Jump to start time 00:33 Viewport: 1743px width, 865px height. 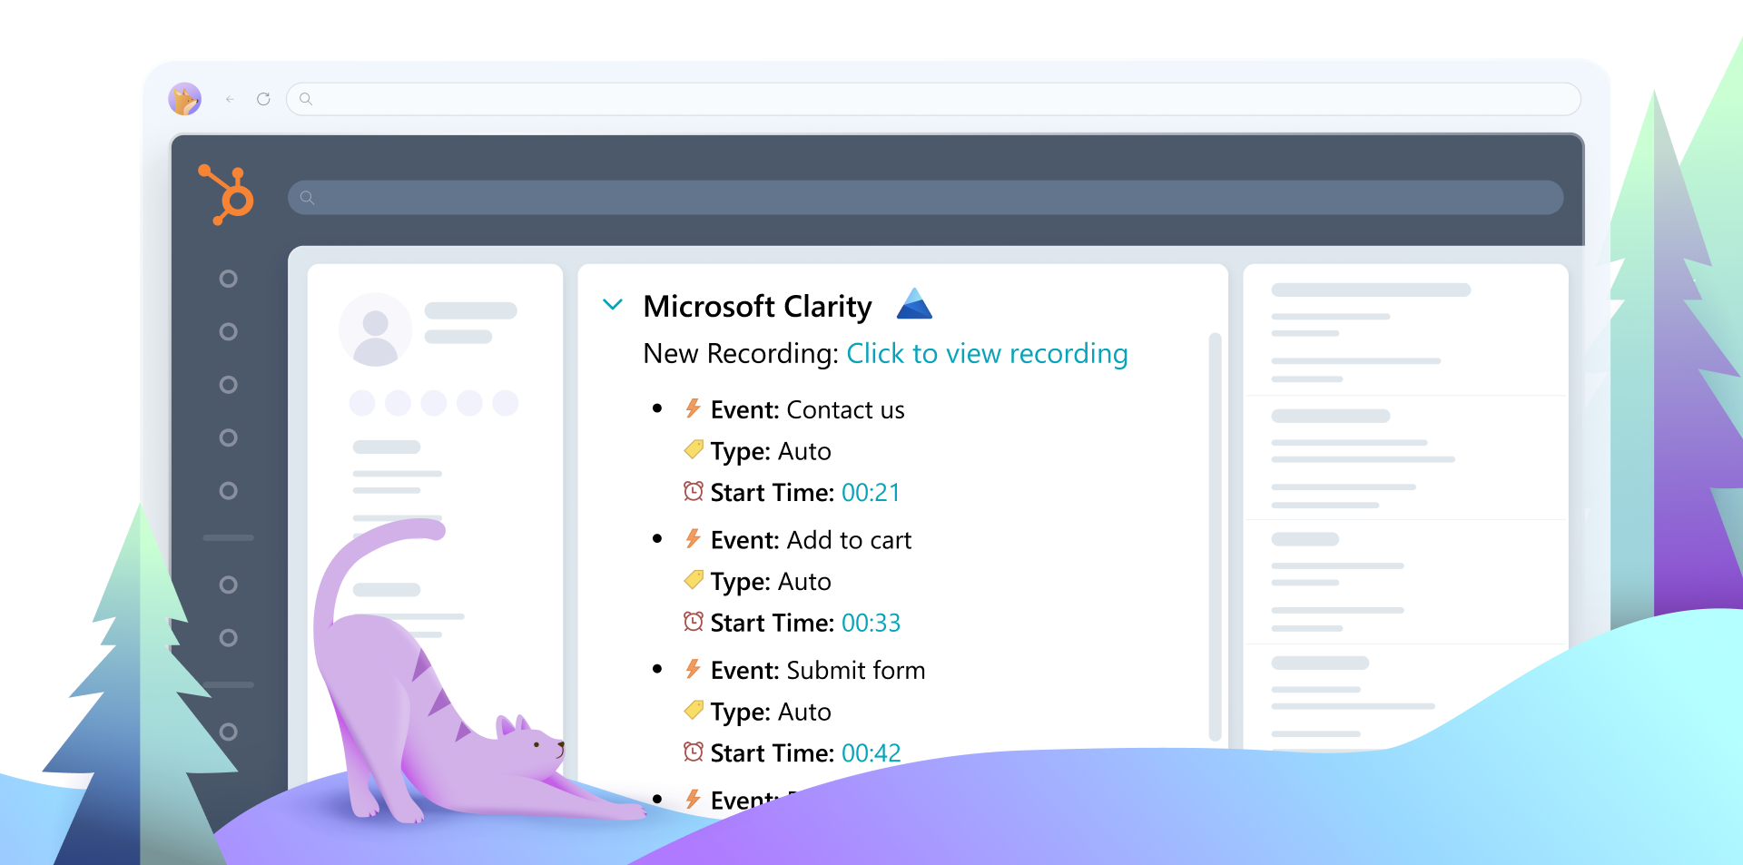click(x=871, y=623)
